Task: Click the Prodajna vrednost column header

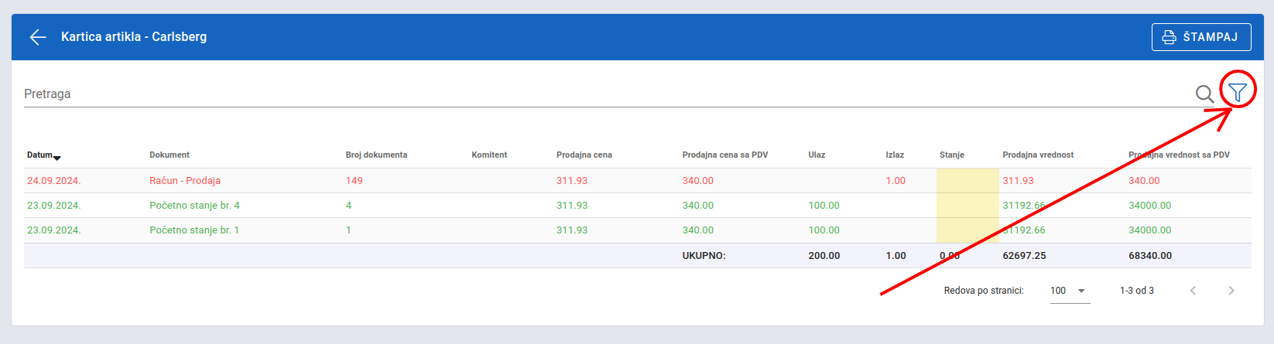Action: pyautogui.click(x=1038, y=155)
